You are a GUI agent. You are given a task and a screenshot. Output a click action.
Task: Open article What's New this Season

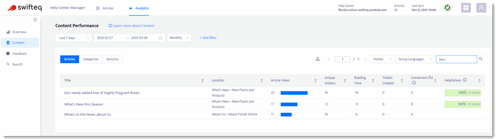click(x=83, y=104)
